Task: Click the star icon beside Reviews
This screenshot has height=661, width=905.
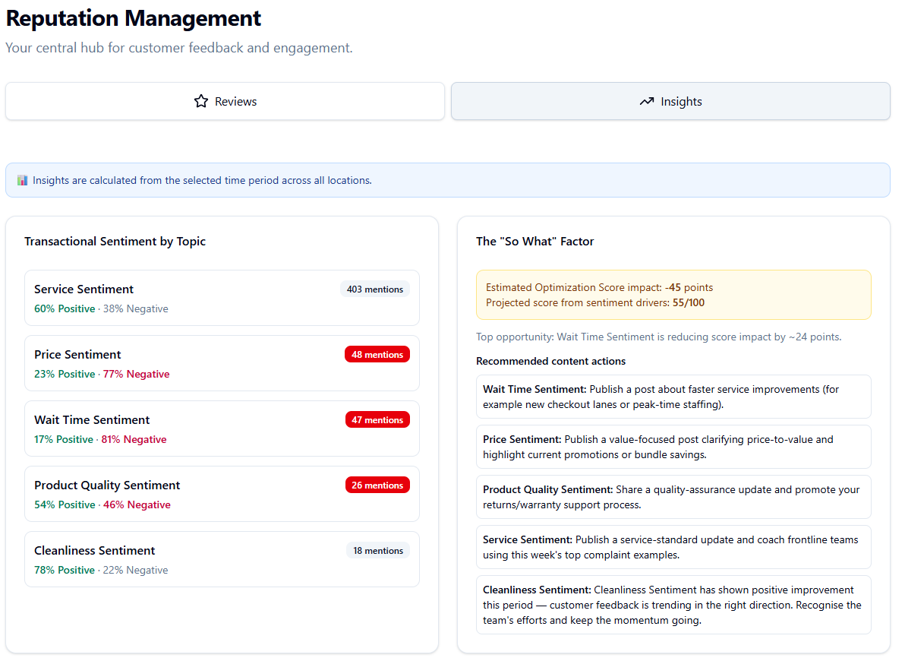Action: (x=201, y=101)
